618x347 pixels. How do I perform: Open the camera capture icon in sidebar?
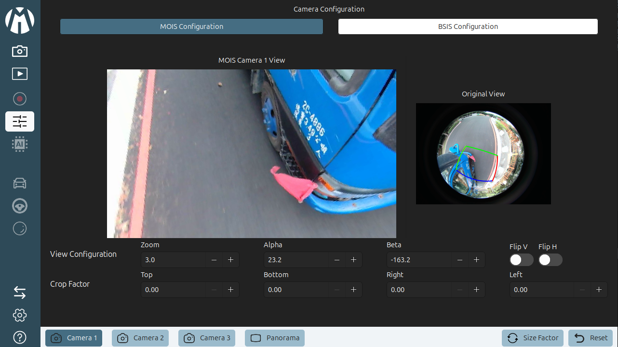point(20,51)
